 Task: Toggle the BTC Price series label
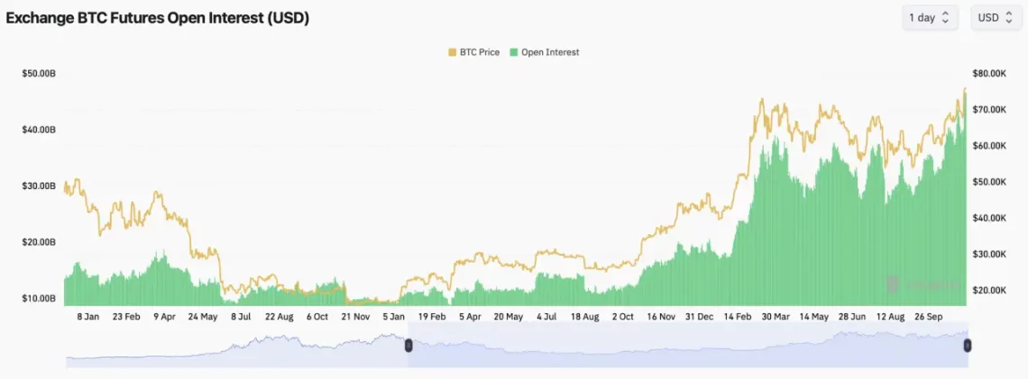coord(481,52)
